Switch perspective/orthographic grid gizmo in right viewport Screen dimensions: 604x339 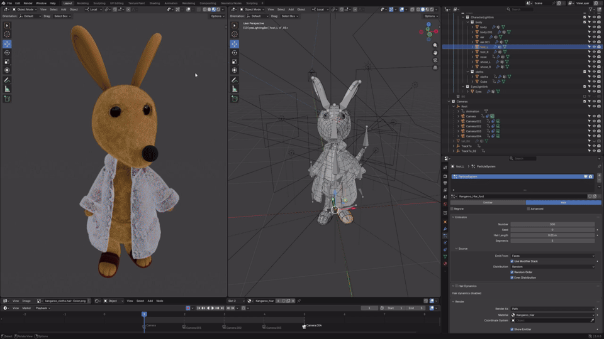coord(435,68)
